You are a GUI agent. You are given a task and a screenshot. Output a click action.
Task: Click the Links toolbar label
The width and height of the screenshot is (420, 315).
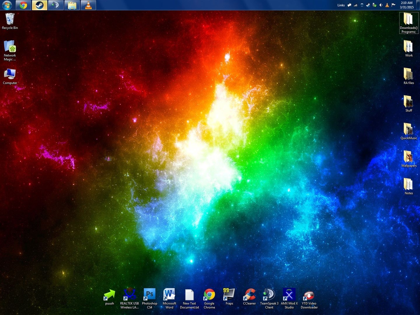[341, 5]
